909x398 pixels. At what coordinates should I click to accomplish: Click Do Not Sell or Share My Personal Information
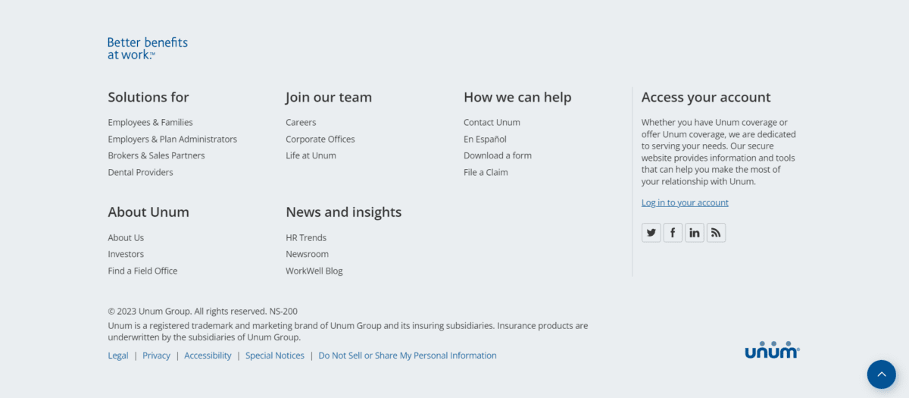point(408,356)
